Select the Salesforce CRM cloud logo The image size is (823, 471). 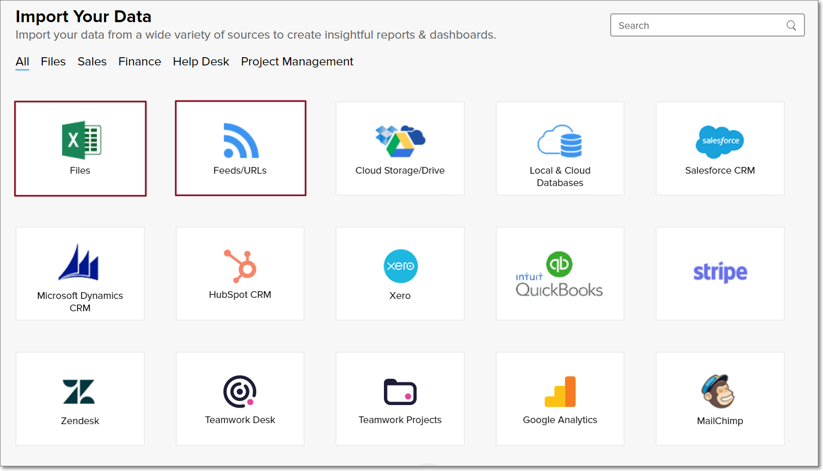coord(719,142)
